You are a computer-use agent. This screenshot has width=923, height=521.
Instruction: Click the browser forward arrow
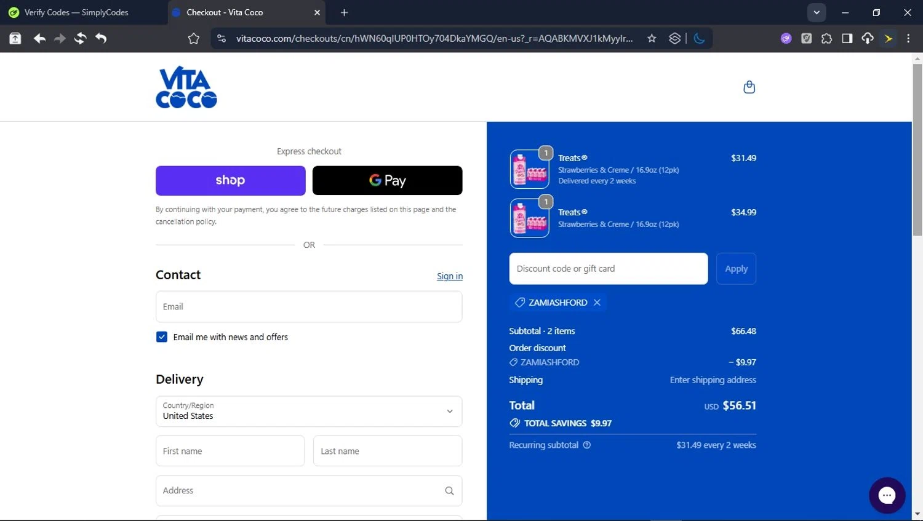tap(60, 38)
